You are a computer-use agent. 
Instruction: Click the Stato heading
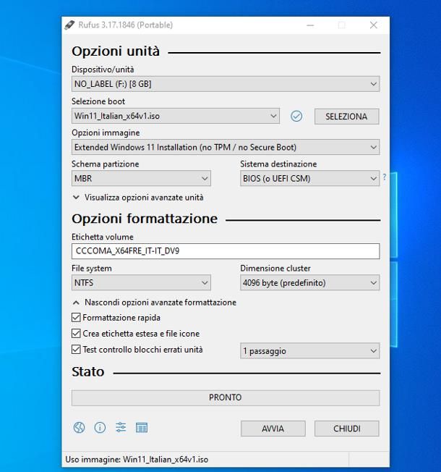coord(88,372)
